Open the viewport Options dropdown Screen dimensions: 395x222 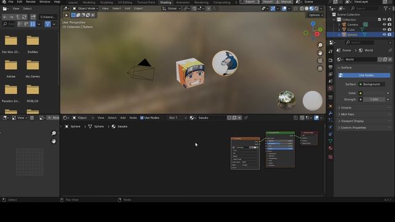(x=315, y=15)
